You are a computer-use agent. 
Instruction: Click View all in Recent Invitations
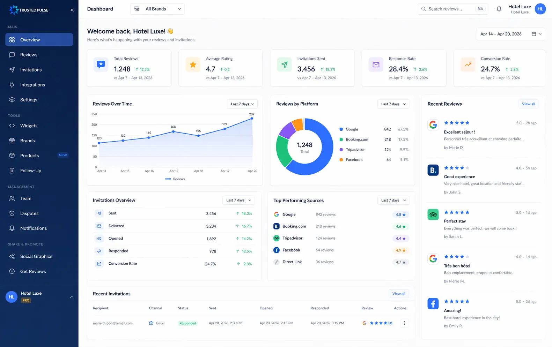point(399,294)
